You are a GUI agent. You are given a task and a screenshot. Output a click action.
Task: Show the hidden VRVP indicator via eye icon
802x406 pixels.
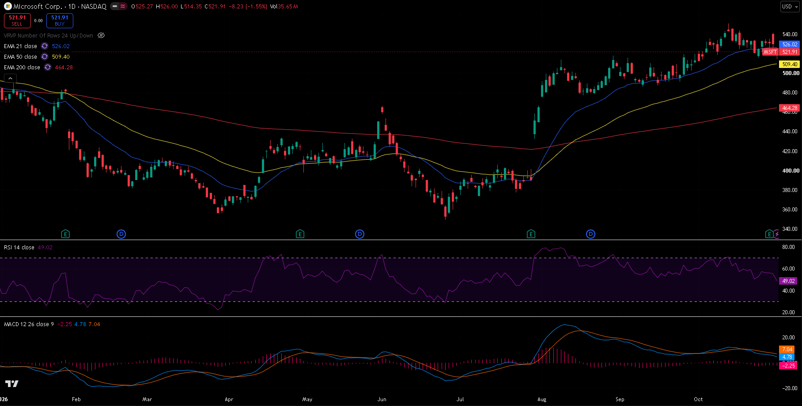(101, 35)
